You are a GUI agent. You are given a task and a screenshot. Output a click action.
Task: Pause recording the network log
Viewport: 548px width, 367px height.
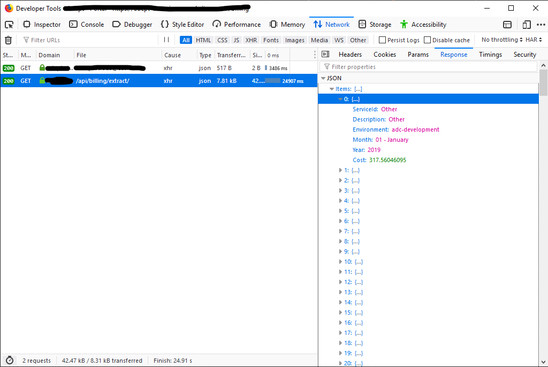coord(166,40)
